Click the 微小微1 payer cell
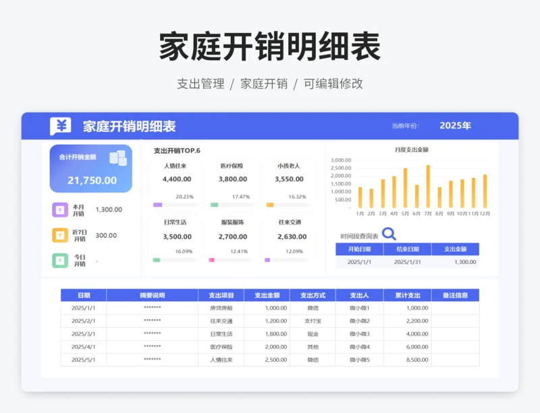Image resolution: width=540 pixels, height=413 pixels. click(360, 308)
